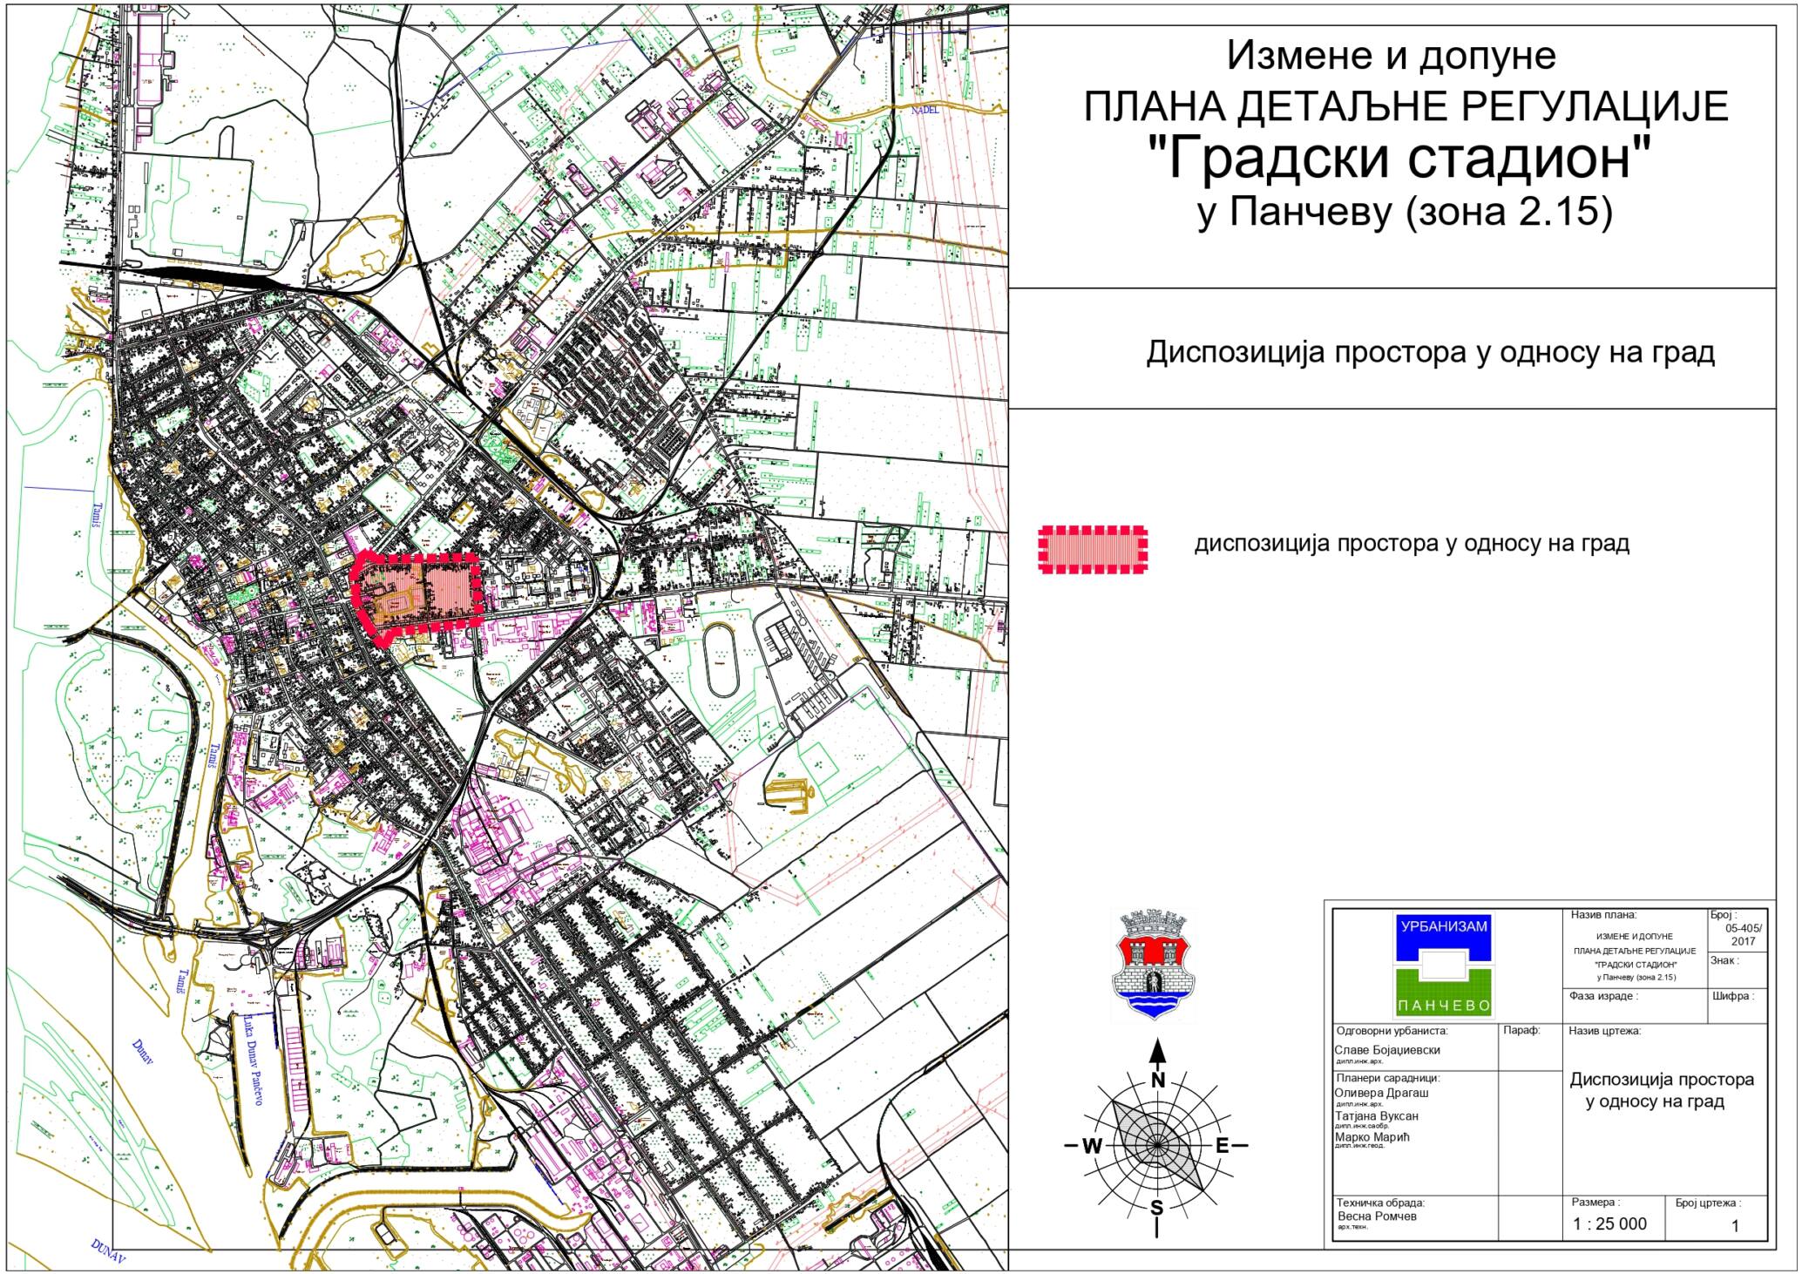The width and height of the screenshot is (1802, 1274).
Task: Click the "Luka Dunav Pančevo" map label
Action: click(254, 1060)
